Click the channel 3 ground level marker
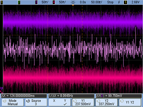This screenshot has height=107, width=143. pyautogui.click(x=1, y=88)
